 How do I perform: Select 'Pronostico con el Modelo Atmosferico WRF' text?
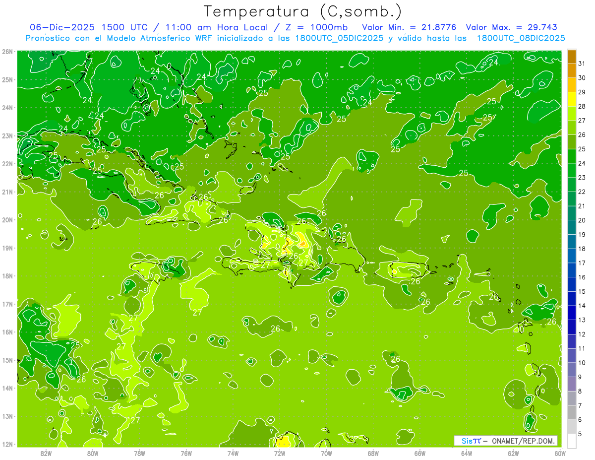tap(119, 38)
